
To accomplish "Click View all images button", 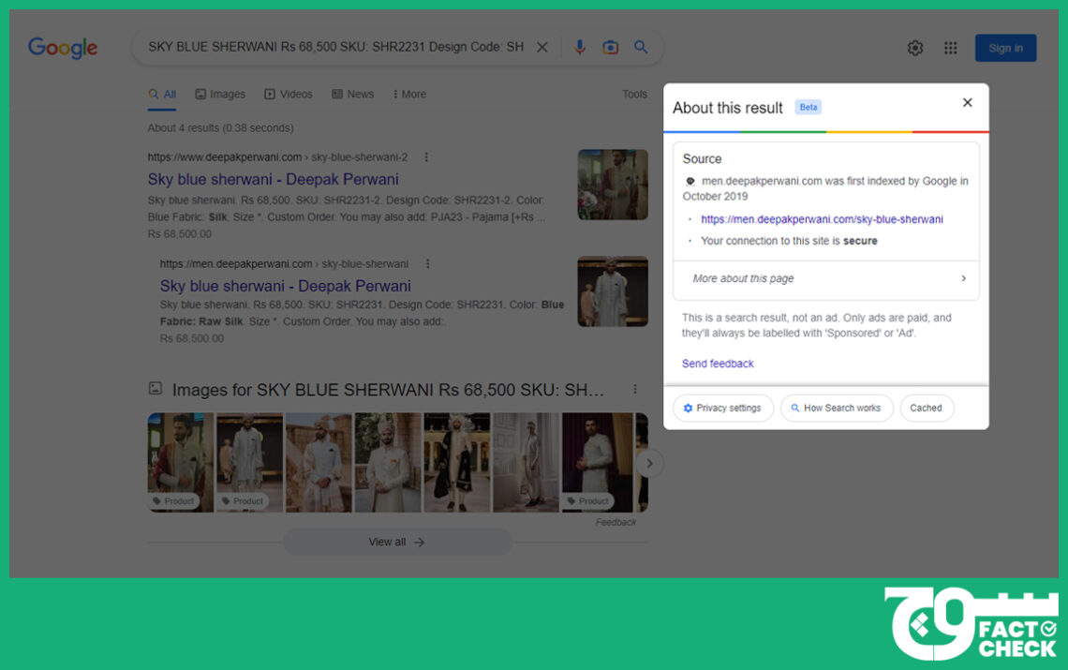I will (397, 542).
